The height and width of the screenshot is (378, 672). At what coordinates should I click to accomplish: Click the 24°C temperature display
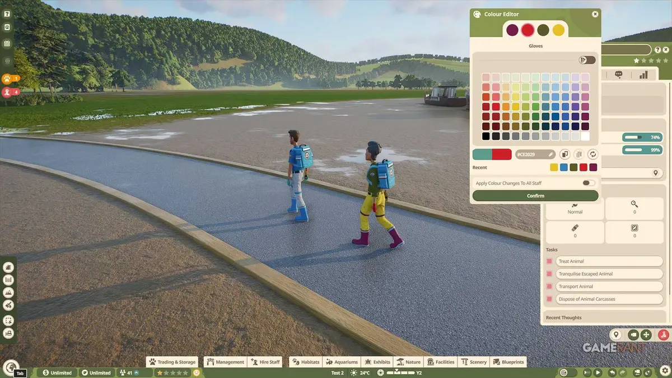(361, 372)
